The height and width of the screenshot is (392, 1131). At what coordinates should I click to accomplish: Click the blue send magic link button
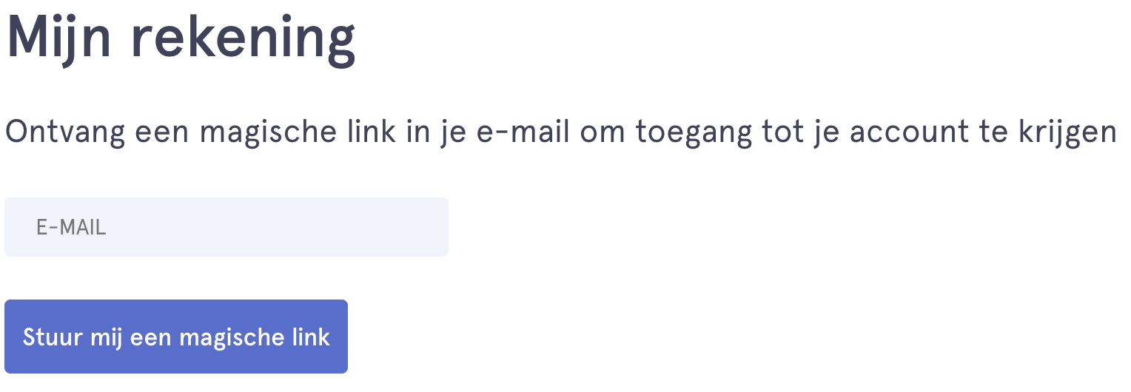pyautogui.click(x=176, y=337)
